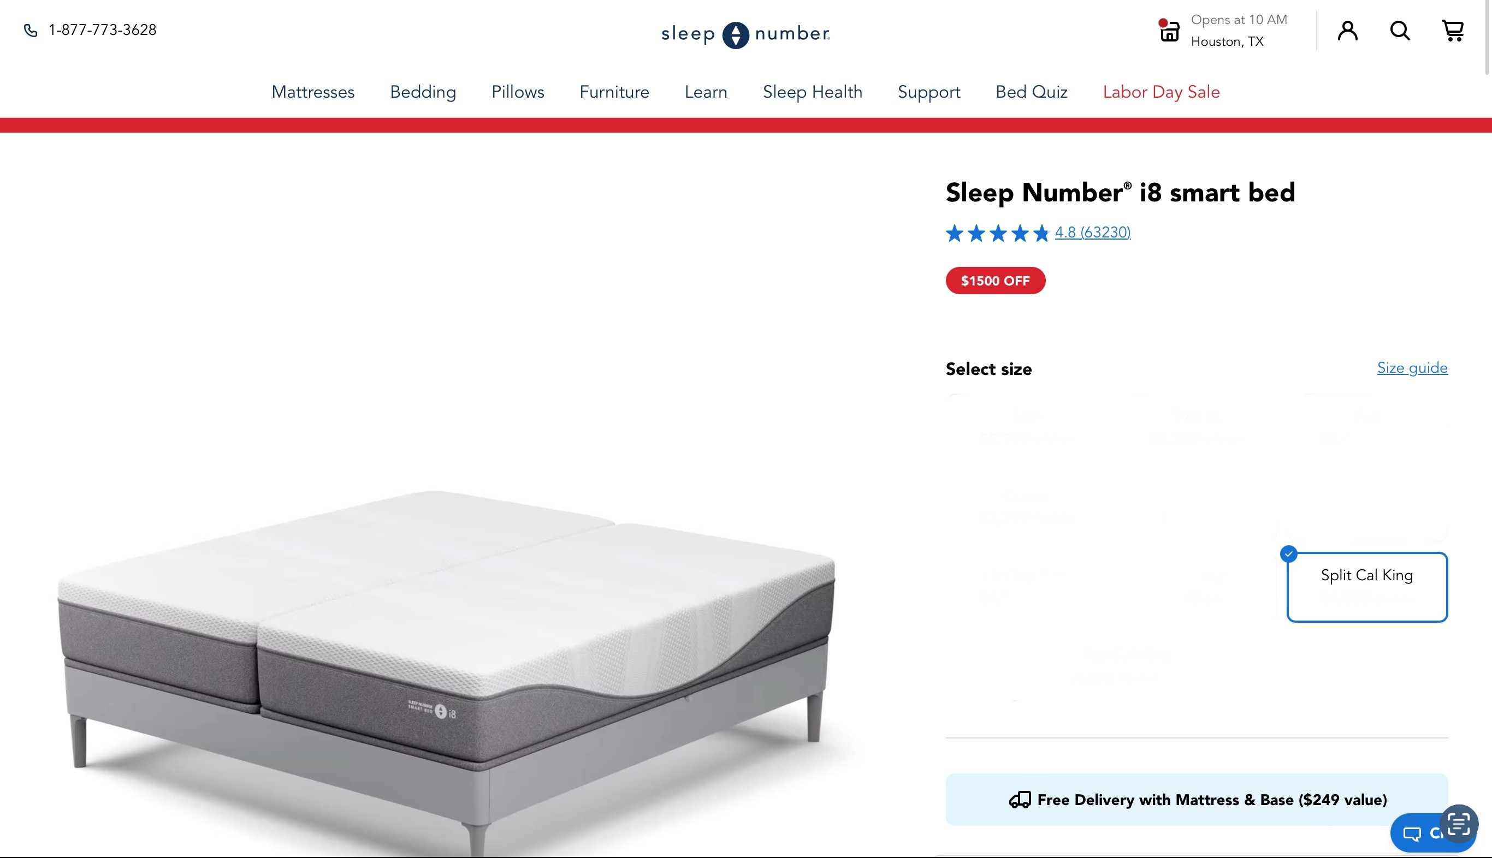
Task: Click the delivery truck icon
Action: pyautogui.click(x=1020, y=800)
